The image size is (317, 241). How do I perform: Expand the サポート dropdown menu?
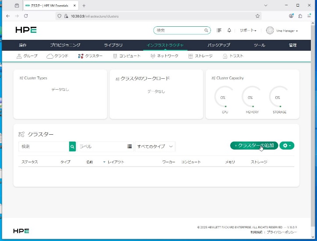point(248,31)
